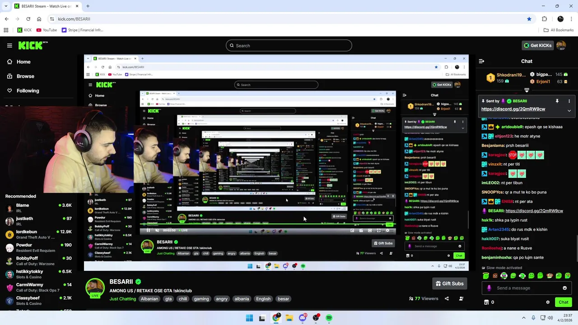The width and height of the screenshot is (578, 325).
Task: Open Task View on the taskbar
Action: coord(262,318)
